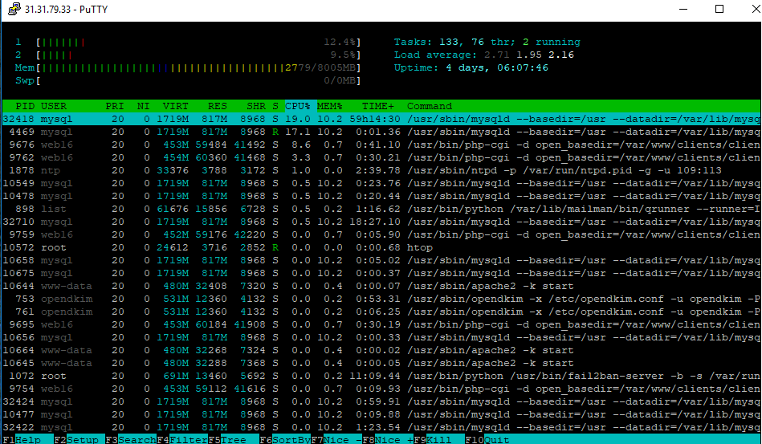Select process row PID 9759 web16

381,234
